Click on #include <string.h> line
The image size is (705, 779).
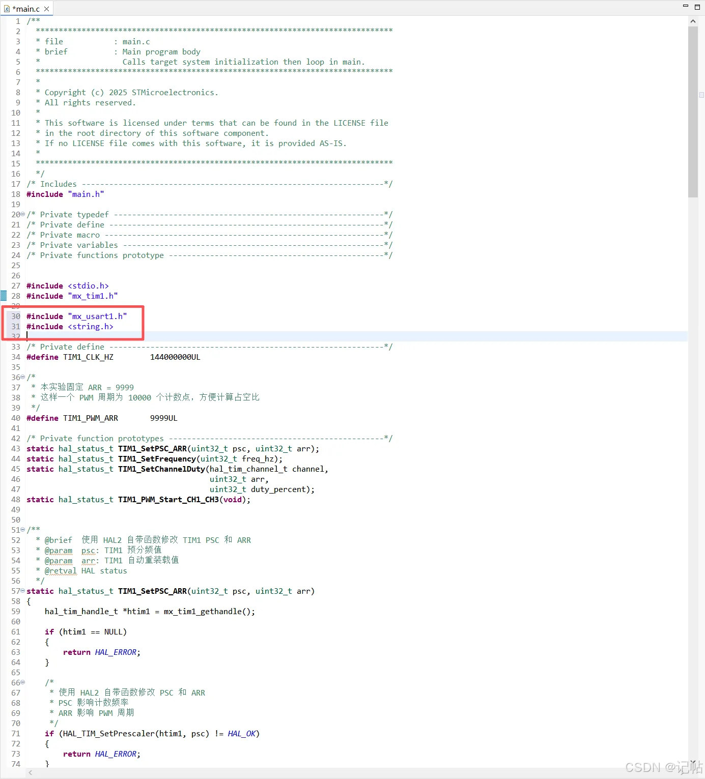[70, 326]
